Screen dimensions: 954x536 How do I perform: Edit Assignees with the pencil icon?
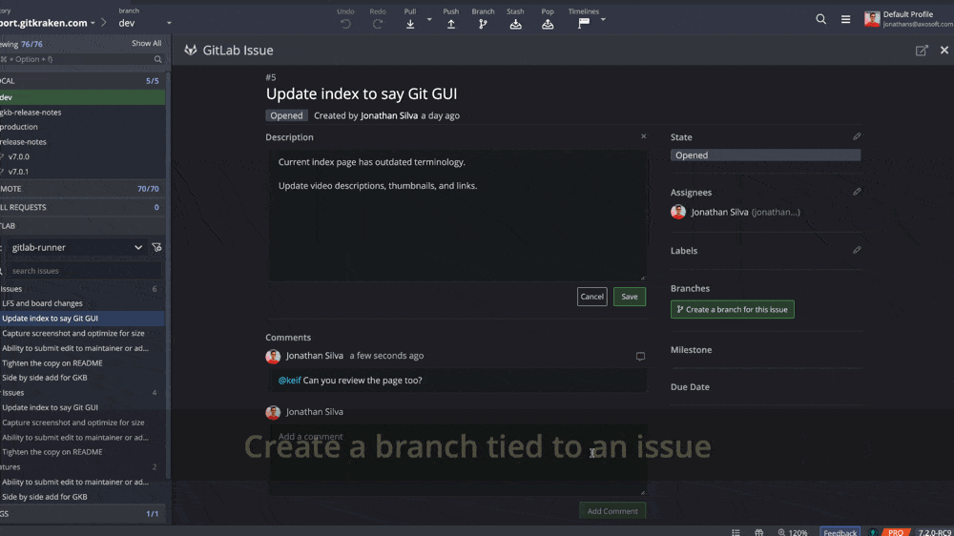coord(857,192)
